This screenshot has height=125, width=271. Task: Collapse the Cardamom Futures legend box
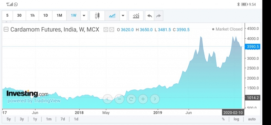point(6,29)
